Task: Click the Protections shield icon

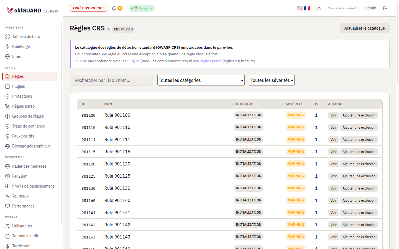Action: 7,96
